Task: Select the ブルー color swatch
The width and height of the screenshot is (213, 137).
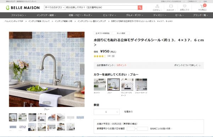Action: (x=114, y=85)
